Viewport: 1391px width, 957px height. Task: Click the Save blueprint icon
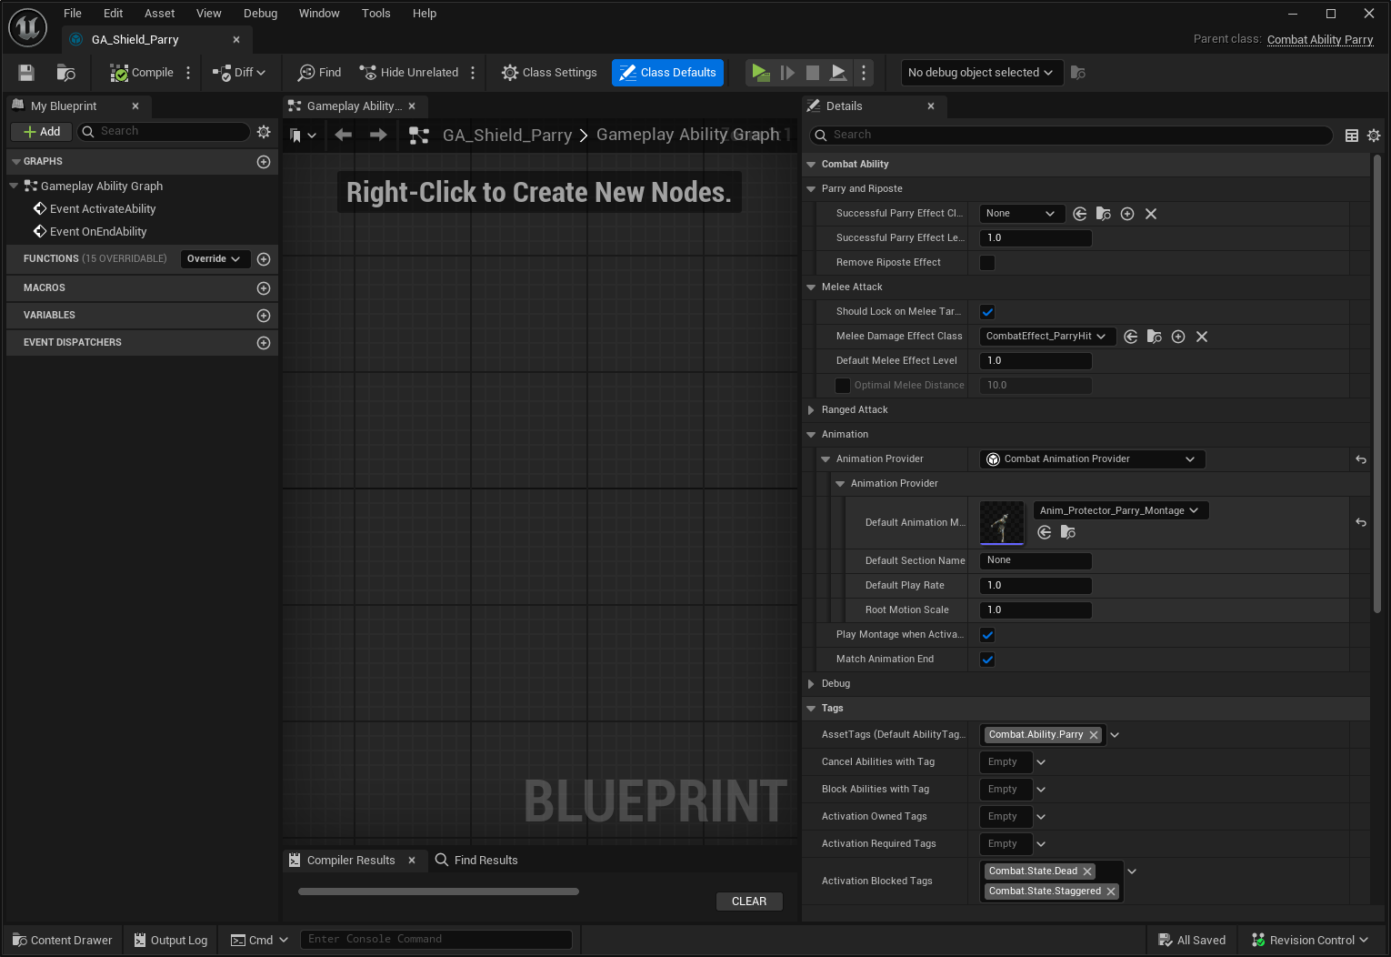pyautogui.click(x=26, y=73)
